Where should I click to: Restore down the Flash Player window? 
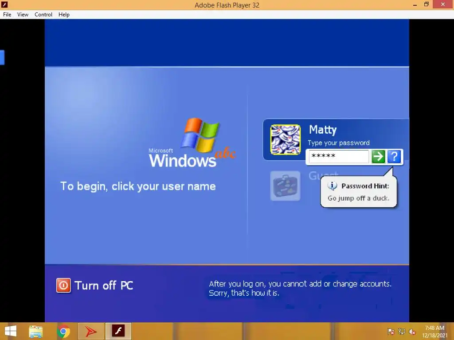pos(426,4)
